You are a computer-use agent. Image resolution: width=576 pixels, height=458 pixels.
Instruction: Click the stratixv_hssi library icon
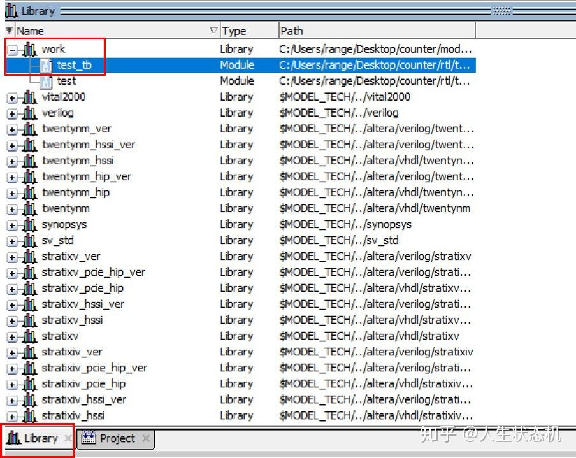click(29, 320)
